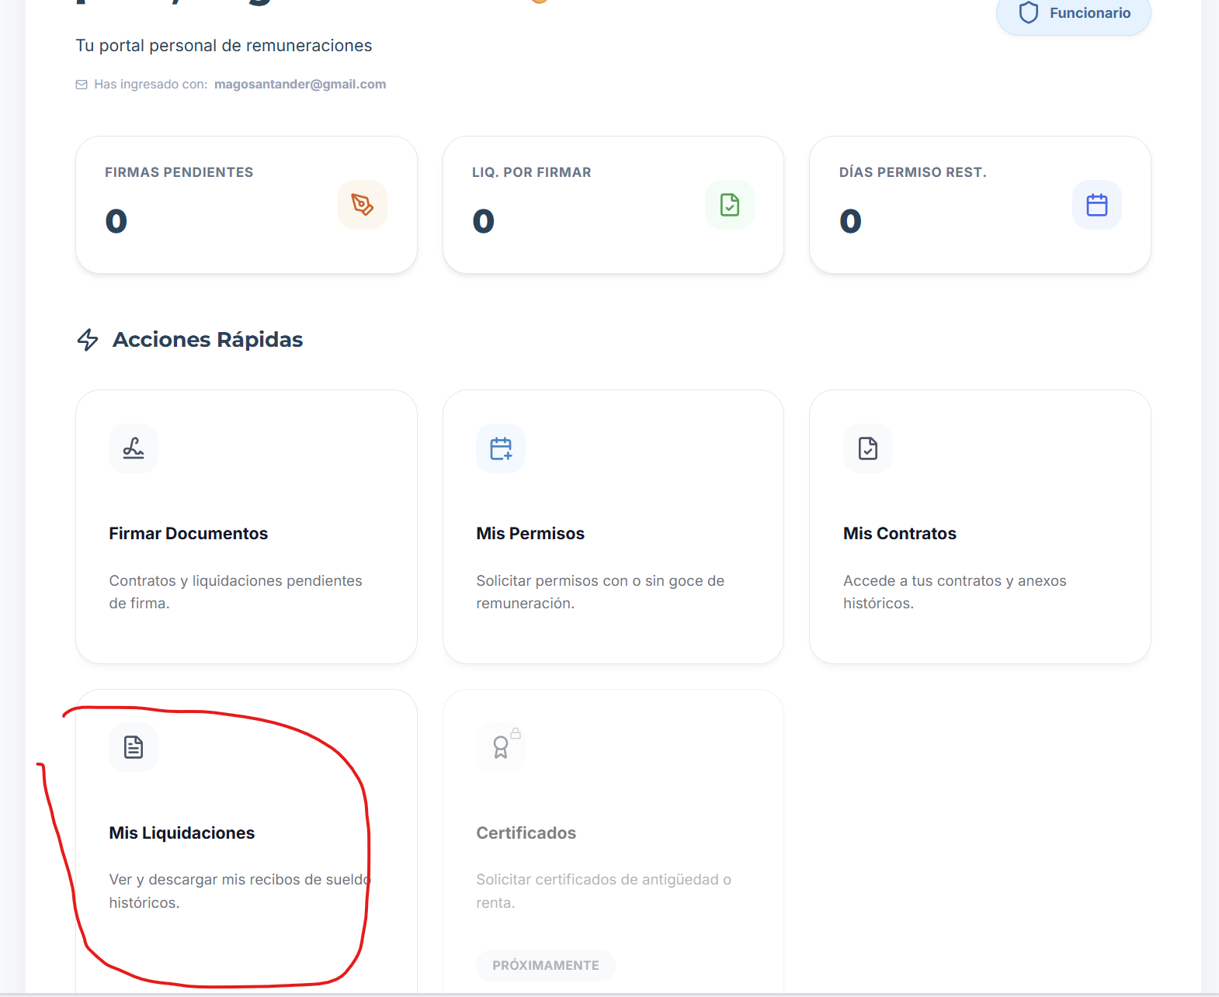Click the calendar-plus icon above Mis Permisos
The width and height of the screenshot is (1219, 997).
pyautogui.click(x=501, y=448)
